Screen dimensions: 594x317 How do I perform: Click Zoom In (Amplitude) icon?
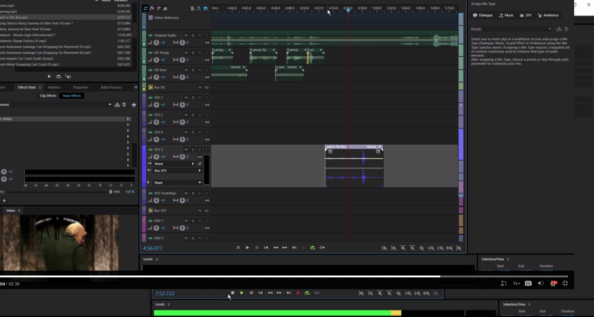click(x=384, y=248)
